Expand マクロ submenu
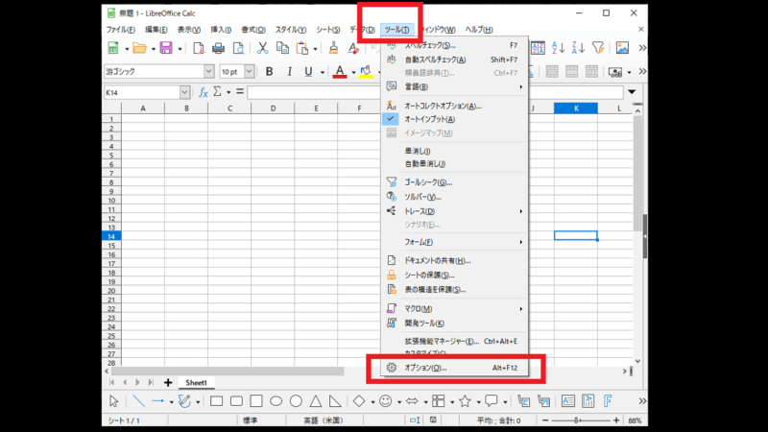This screenshot has height=432, width=768. pos(454,308)
